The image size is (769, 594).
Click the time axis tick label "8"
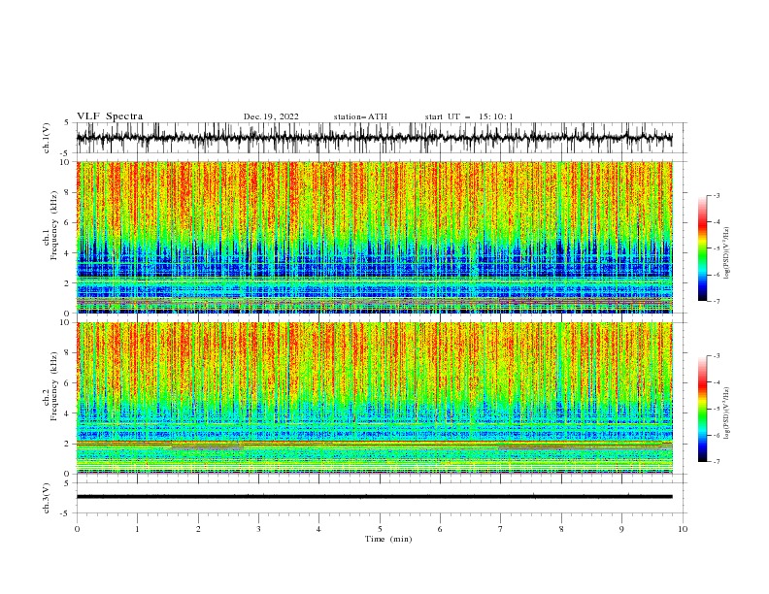tap(561, 529)
